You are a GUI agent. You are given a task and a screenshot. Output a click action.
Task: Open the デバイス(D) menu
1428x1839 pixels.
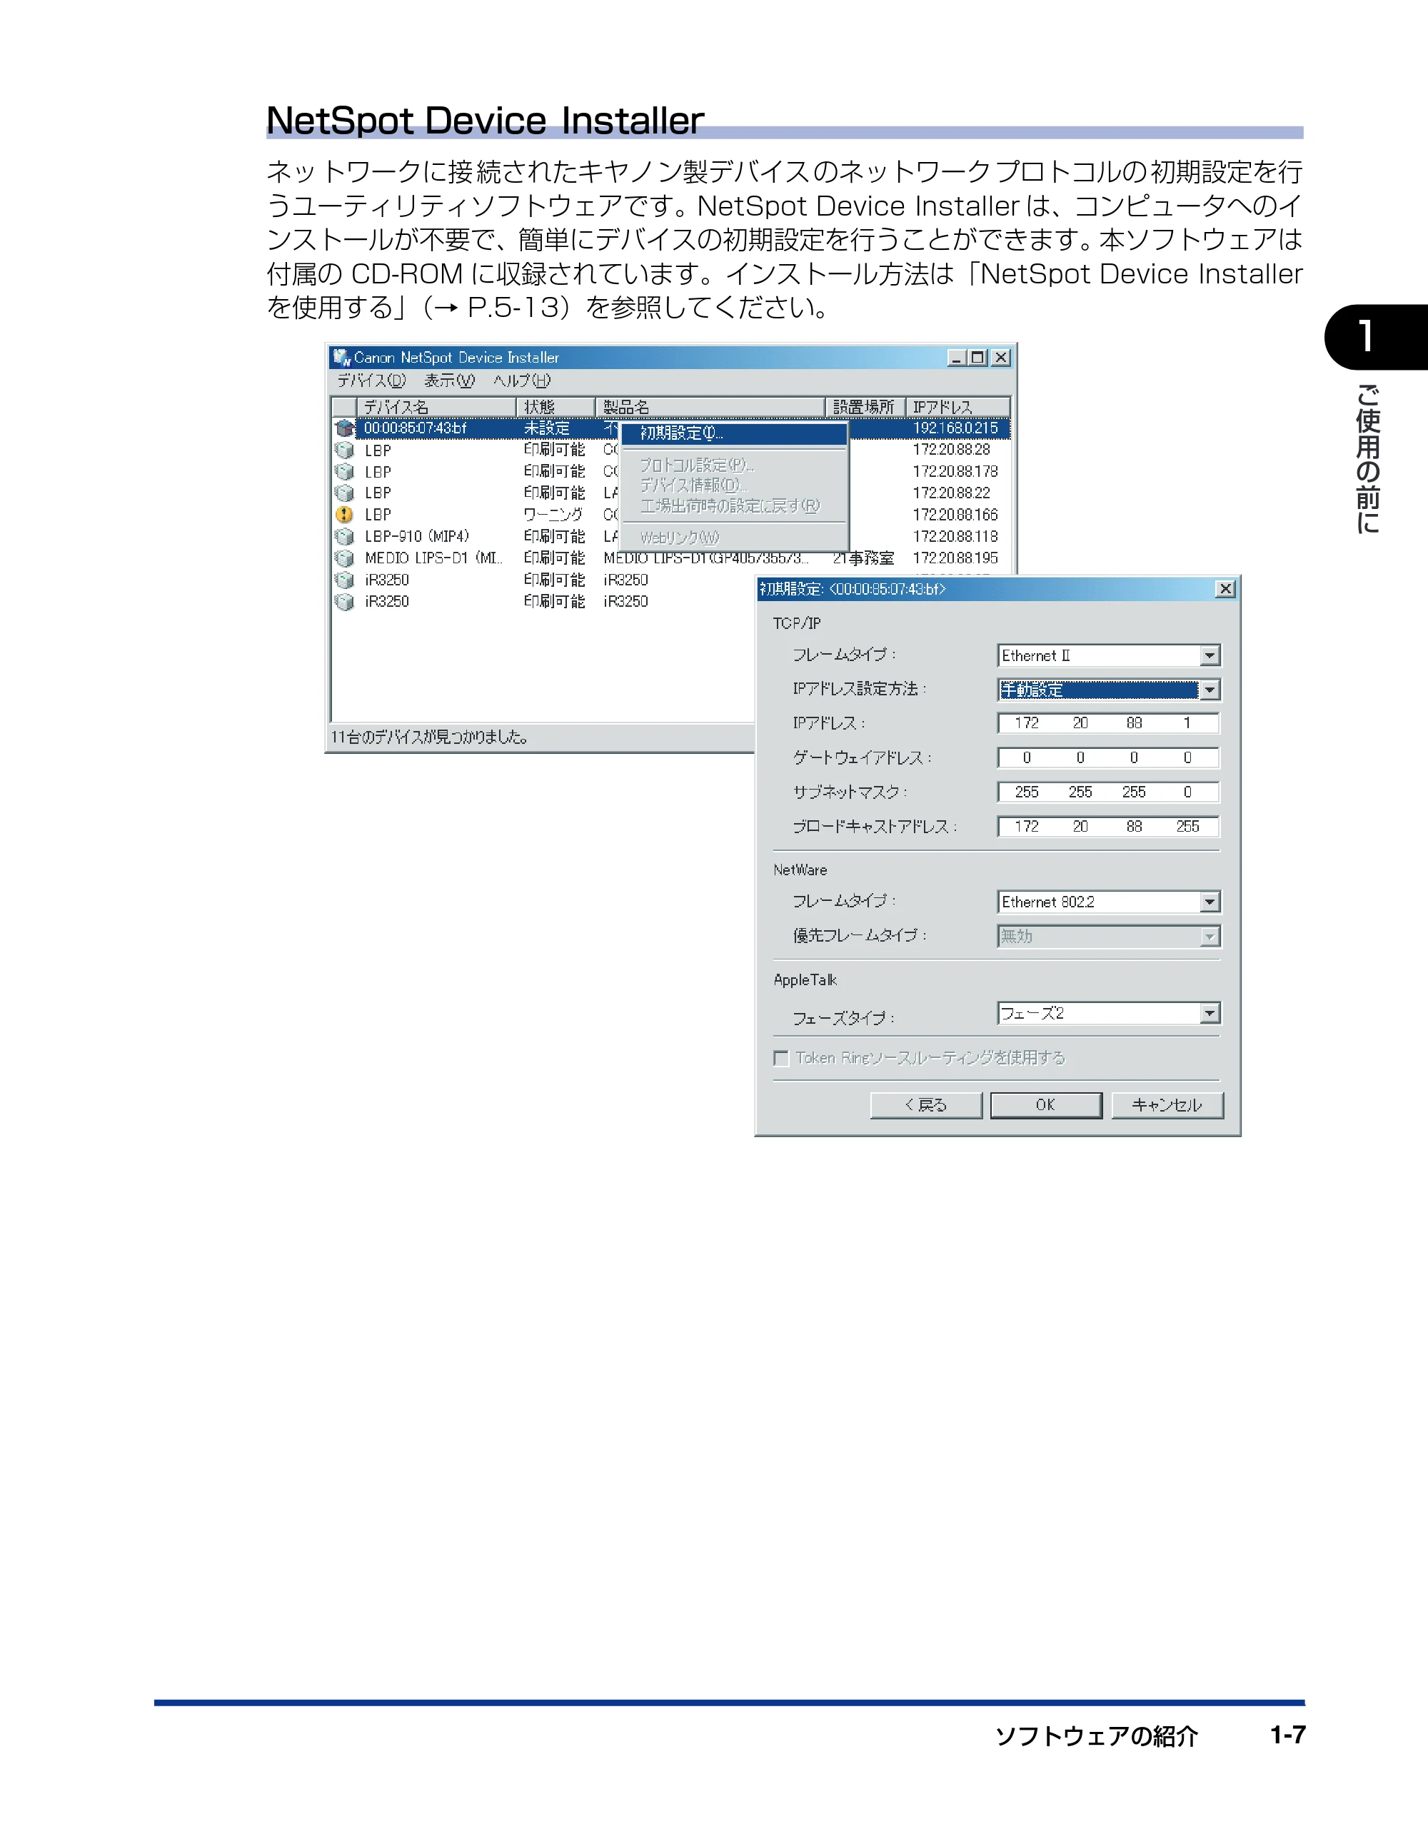[x=371, y=381]
